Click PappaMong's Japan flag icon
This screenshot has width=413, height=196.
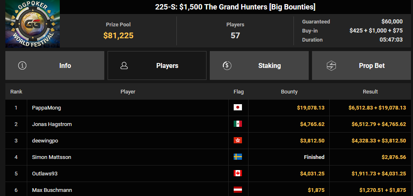click(x=237, y=107)
